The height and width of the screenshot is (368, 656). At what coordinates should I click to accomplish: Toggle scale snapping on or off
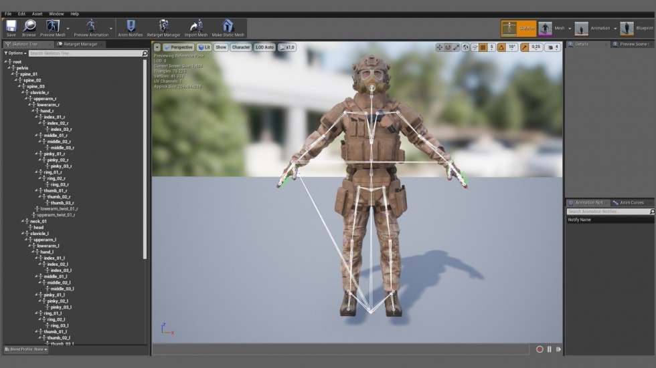[525, 47]
